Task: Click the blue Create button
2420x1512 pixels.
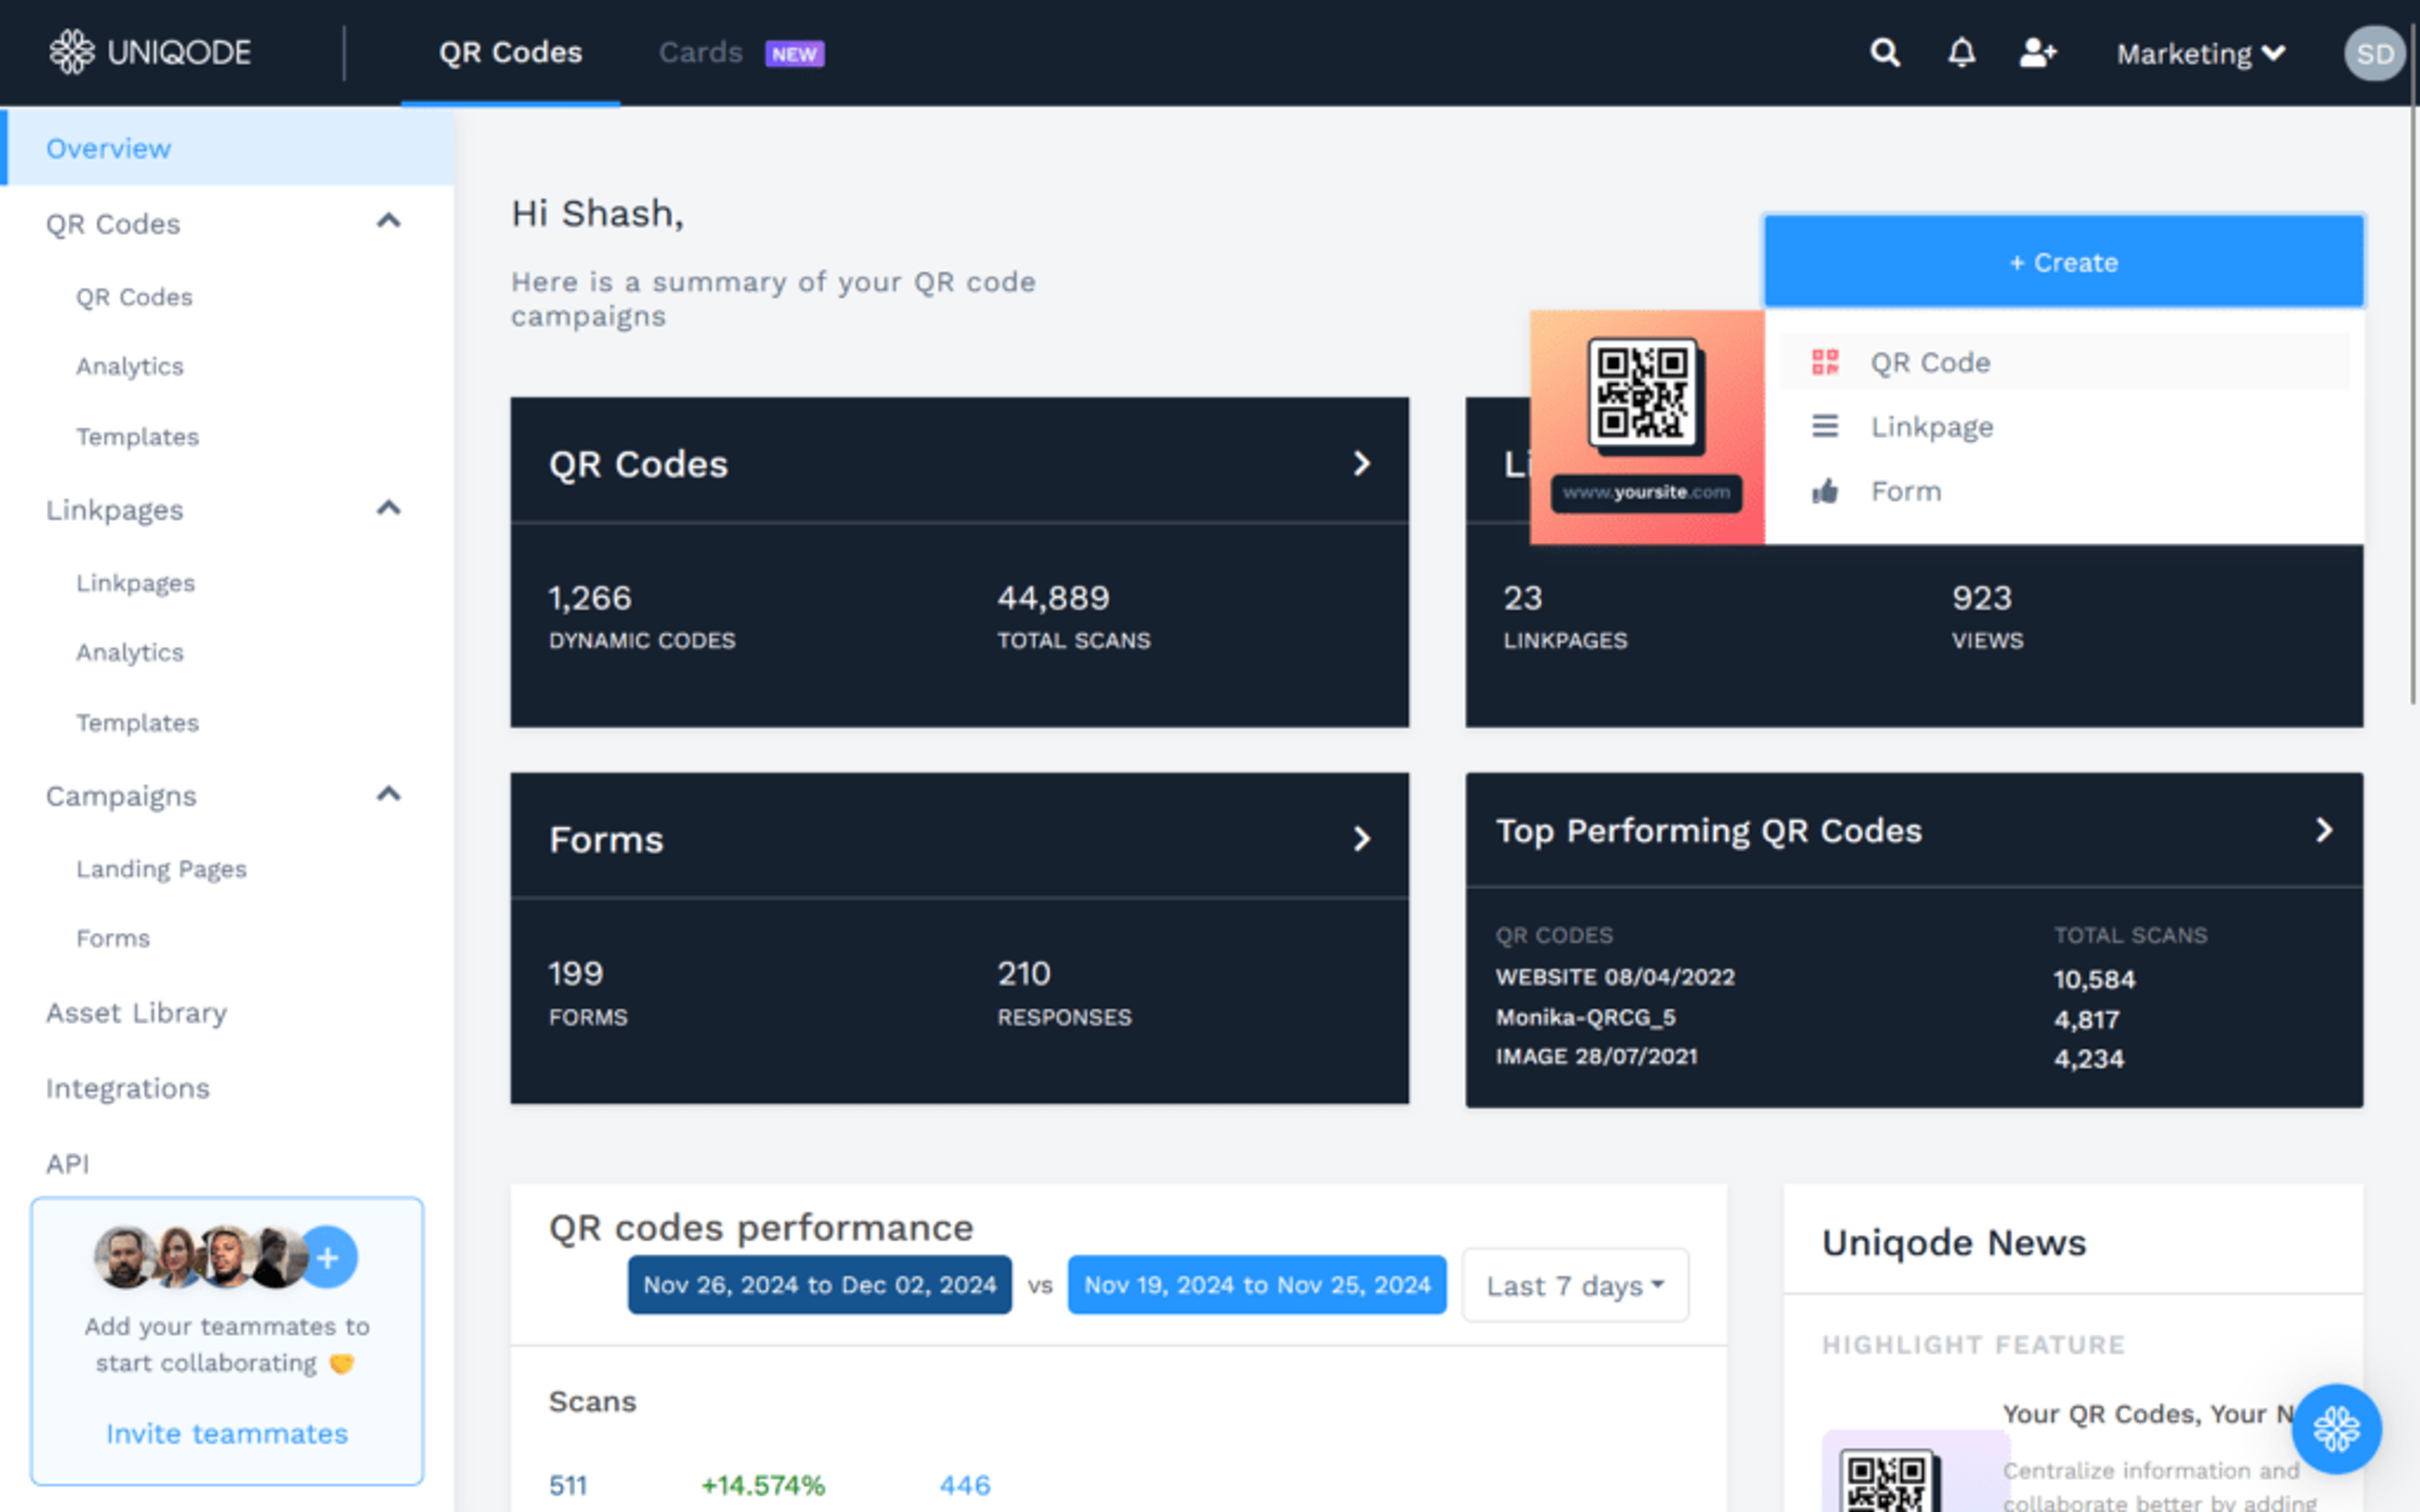Action: tap(2064, 262)
